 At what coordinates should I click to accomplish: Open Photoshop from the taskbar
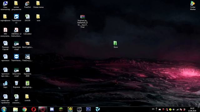[88, 109]
